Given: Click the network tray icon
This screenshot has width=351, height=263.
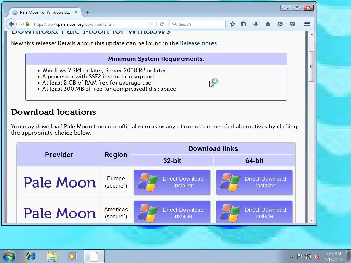Looking at the screenshot, I should [x=308, y=256].
